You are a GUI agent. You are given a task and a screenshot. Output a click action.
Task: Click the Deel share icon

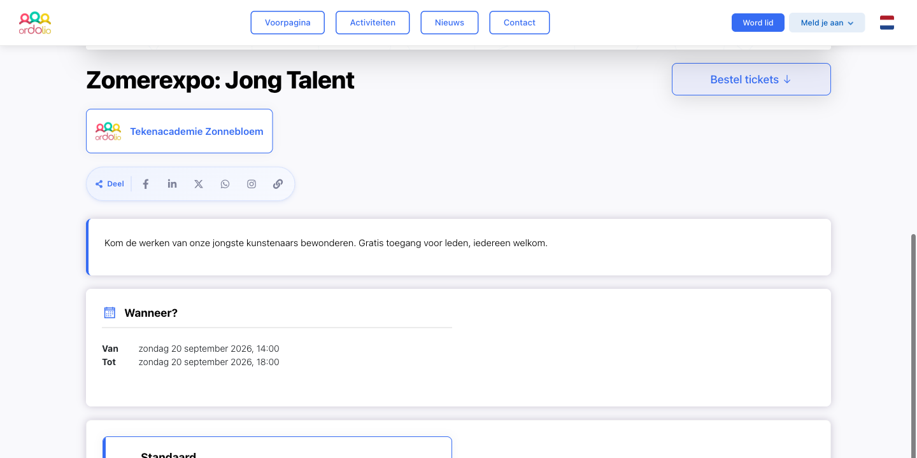99,184
